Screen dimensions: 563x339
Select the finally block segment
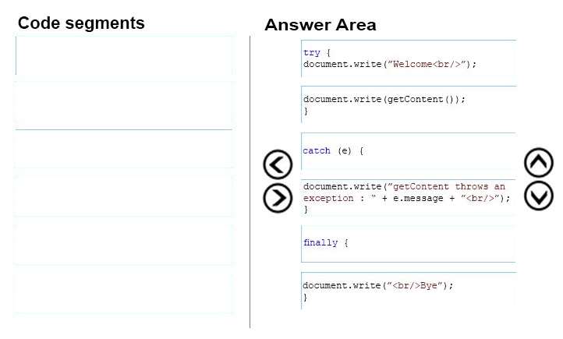coord(409,244)
